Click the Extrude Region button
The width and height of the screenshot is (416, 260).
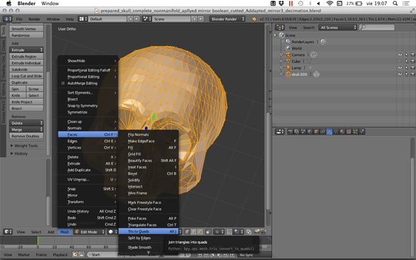pos(26,57)
